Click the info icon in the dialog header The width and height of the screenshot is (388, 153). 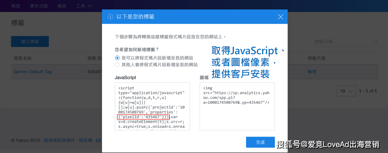coord(110,17)
